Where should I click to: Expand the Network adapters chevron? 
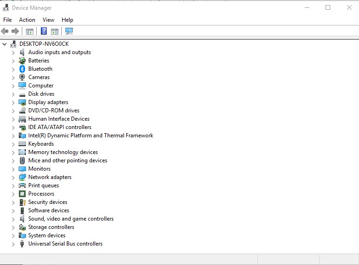13,178
